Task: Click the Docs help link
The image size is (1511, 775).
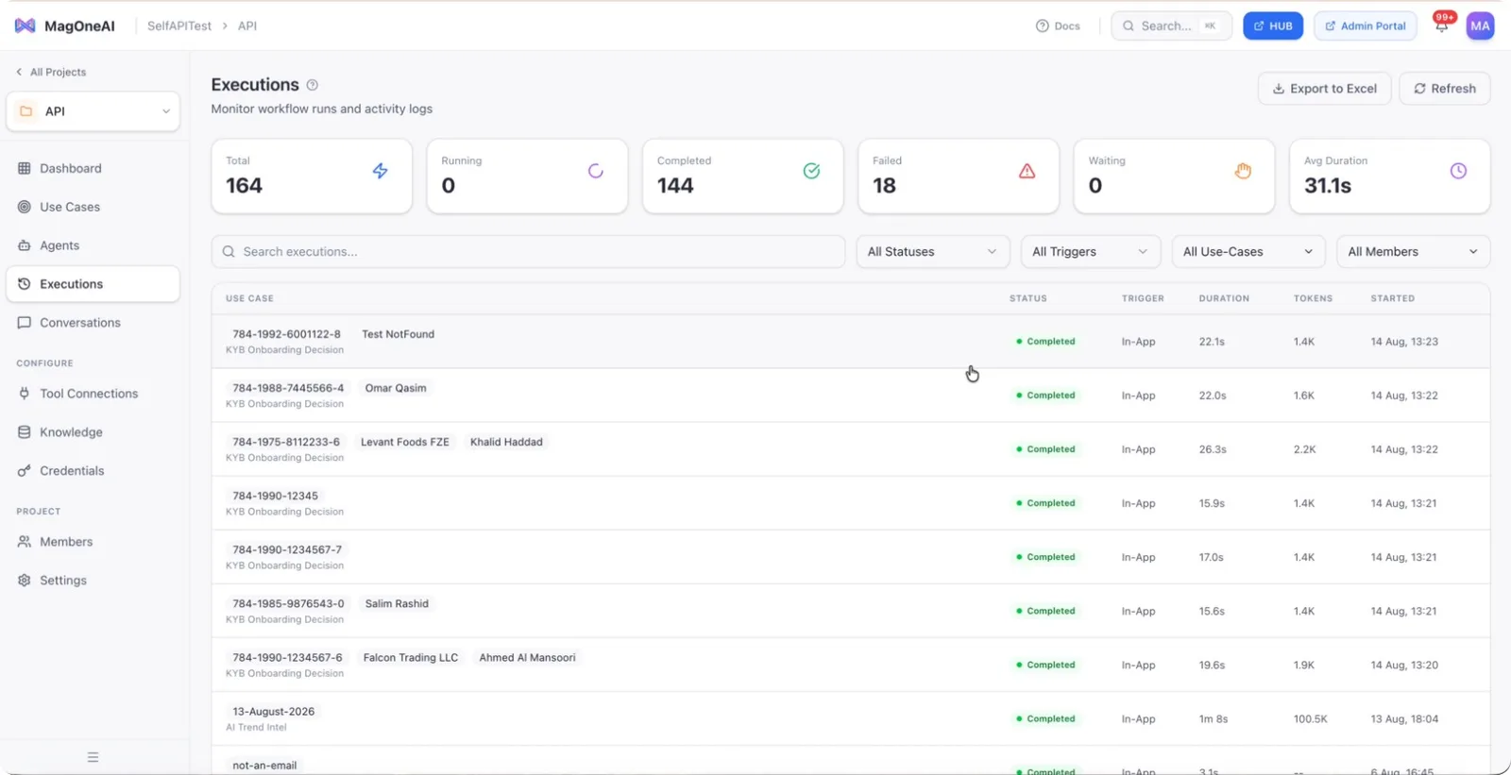Action: tap(1058, 25)
